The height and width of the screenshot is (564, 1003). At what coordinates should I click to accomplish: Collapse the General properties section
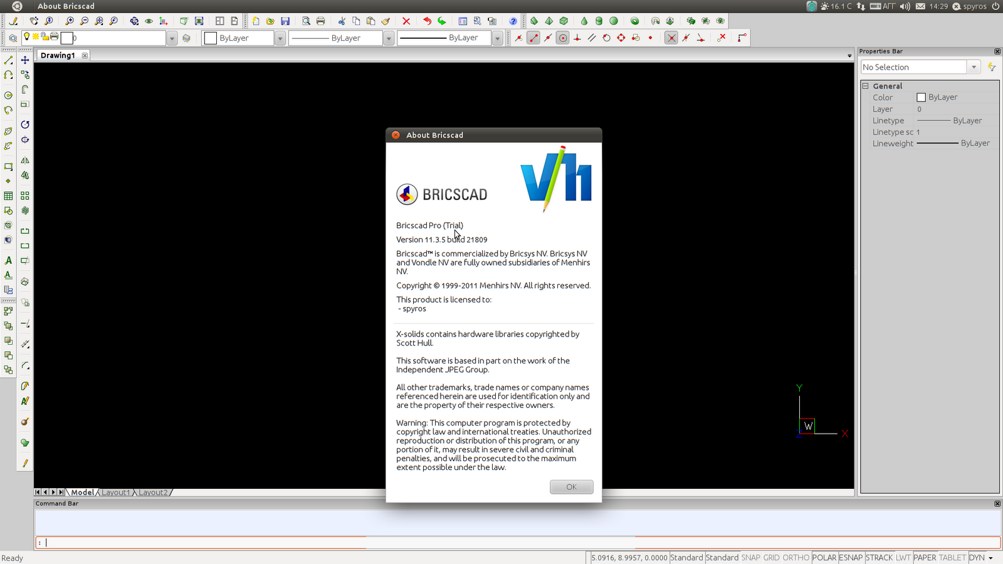(x=866, y=86)
